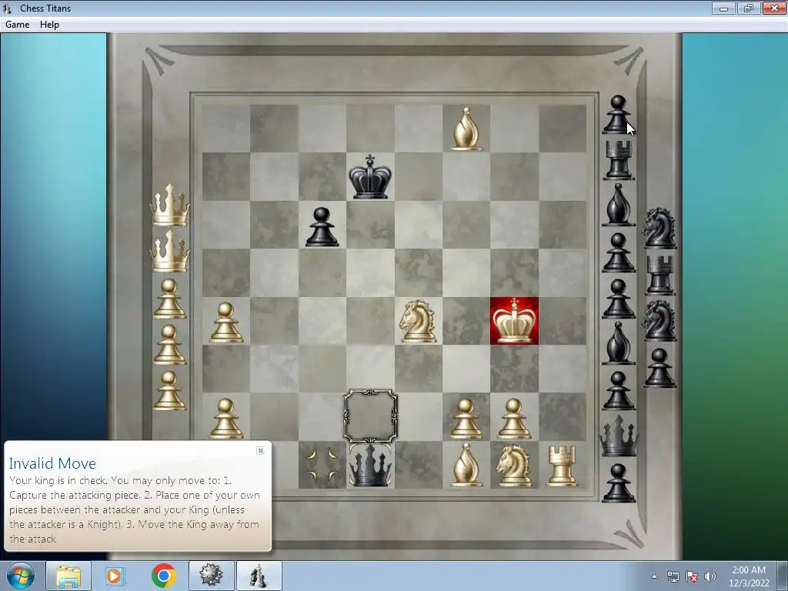Click the volume speaker tray icon
This screenshot has height=591, width=788.
point(710,576)
